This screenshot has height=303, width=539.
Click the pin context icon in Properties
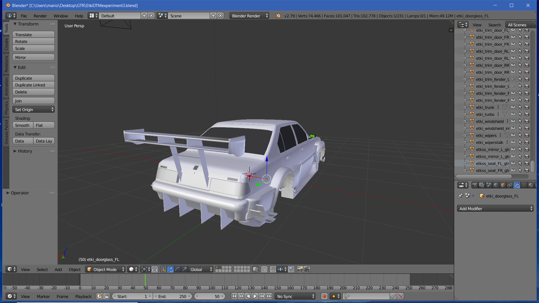pyautogui.click(x=460, y=196)
